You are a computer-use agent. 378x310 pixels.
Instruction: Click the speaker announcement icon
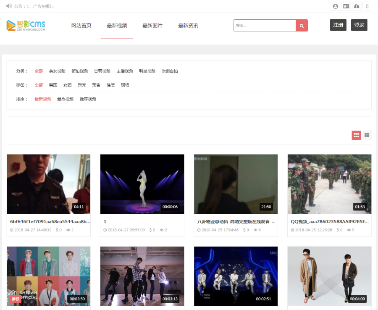point(9,6)
